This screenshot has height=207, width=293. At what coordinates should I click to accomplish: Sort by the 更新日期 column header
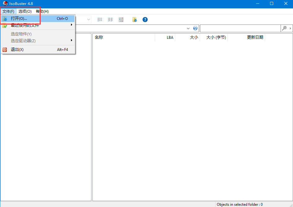(246, 38)
